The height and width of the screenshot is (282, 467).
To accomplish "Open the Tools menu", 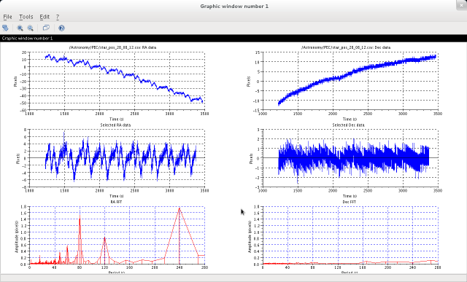I will click(26, 17).
